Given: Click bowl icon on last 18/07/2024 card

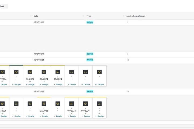Looking at the screenshot, I should (x=99, y=72).
